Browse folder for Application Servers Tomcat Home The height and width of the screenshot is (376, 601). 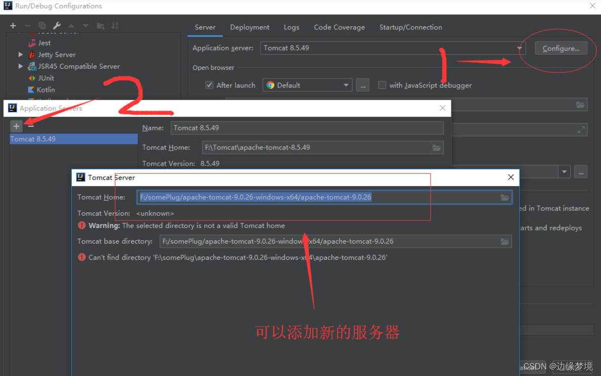[437, 148]
